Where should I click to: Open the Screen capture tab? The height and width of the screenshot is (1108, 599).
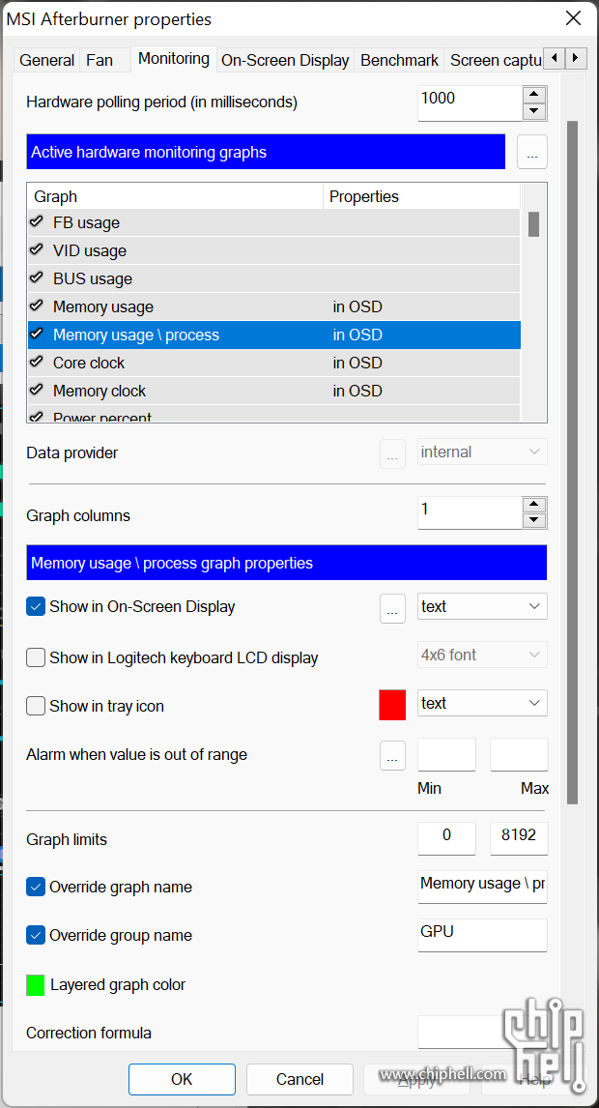coord(495,61)
